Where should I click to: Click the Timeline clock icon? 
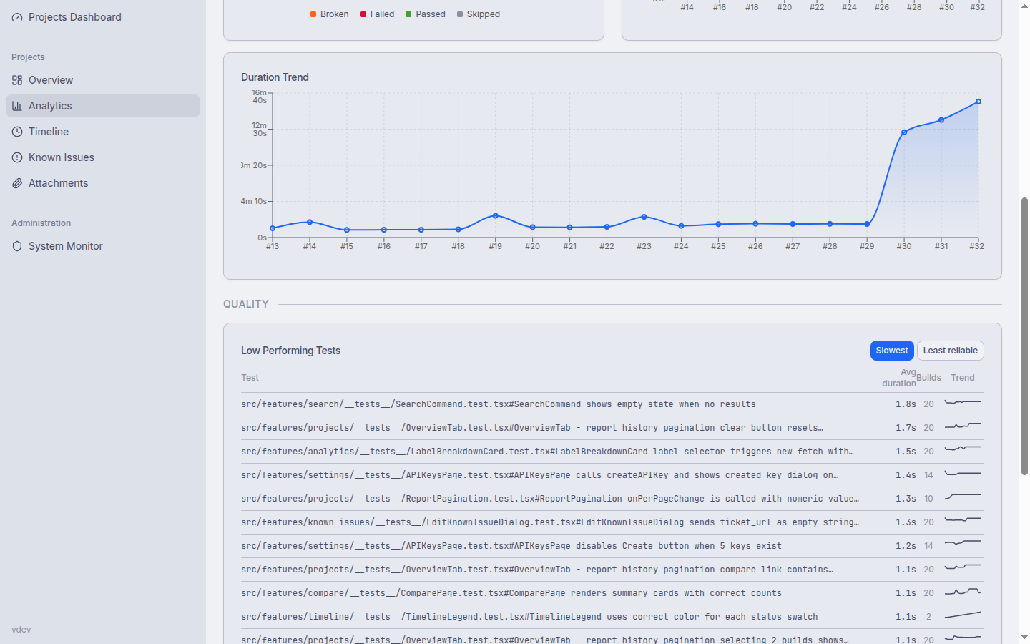17,132
